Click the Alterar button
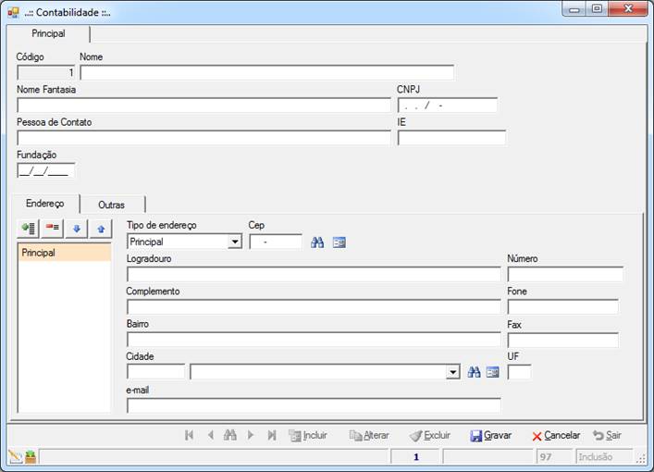Viewport: 654px width, 472px height. tap(369, 435)
